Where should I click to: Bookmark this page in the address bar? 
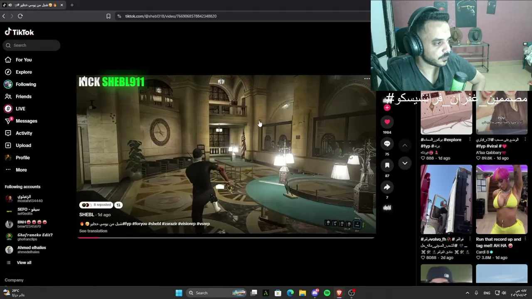(108, 16)
